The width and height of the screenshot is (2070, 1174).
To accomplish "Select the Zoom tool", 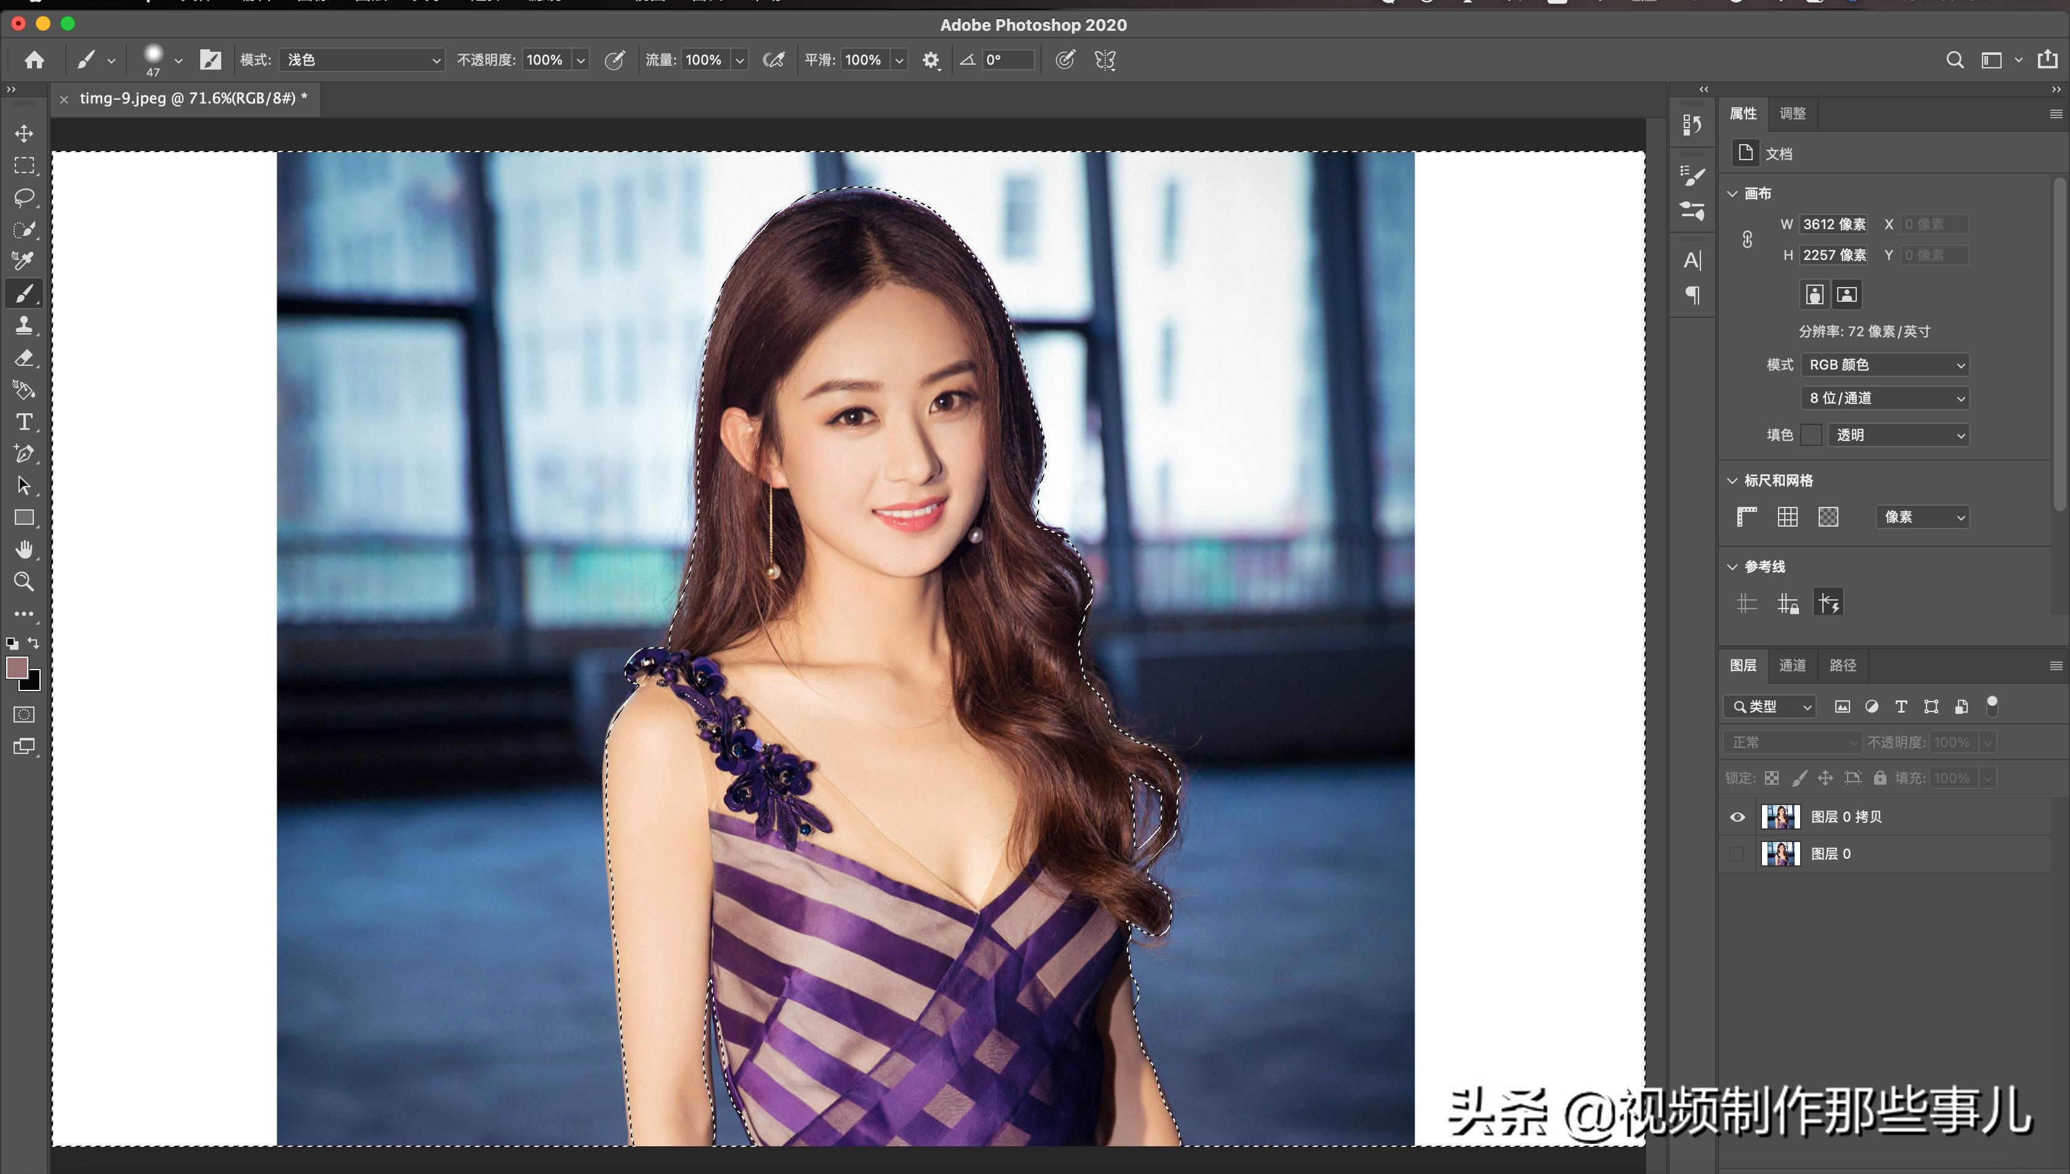I will pyautogui.click(x=24, y=581).
